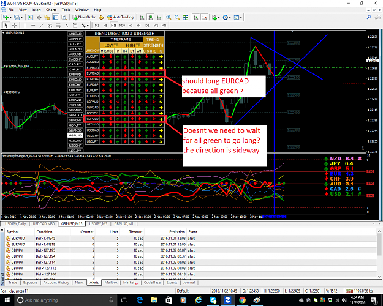Open the Charts menu
This screenshot has height=306, width=383.
(x=51, y=10)
